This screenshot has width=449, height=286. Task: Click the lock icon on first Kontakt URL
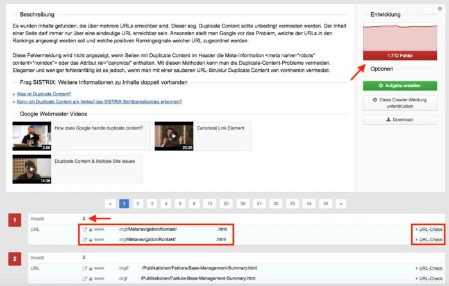(x=90, y=229)
